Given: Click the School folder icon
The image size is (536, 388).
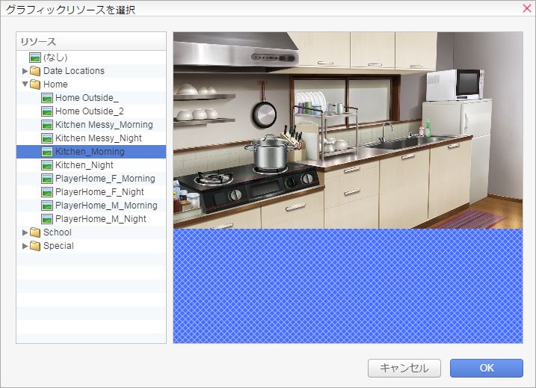Looking at the screenshot, I should (x=35, y=233).
